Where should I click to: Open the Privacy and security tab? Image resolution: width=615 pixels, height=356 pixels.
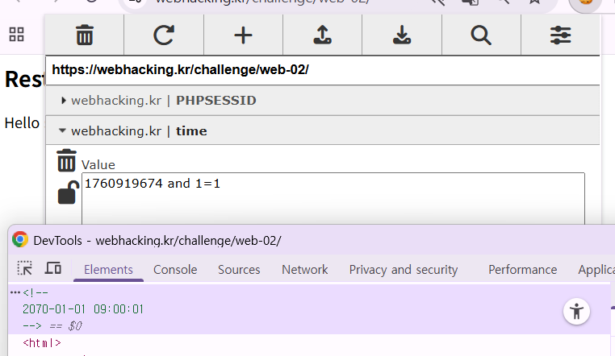coord(403,270)
